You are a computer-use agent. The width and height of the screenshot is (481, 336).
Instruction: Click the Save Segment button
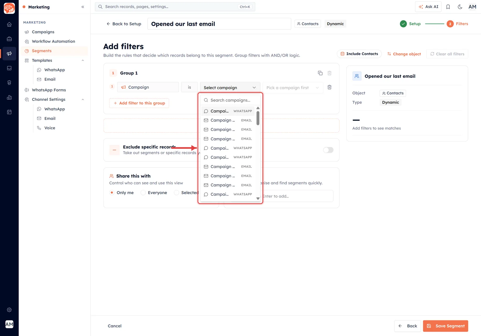446,326
